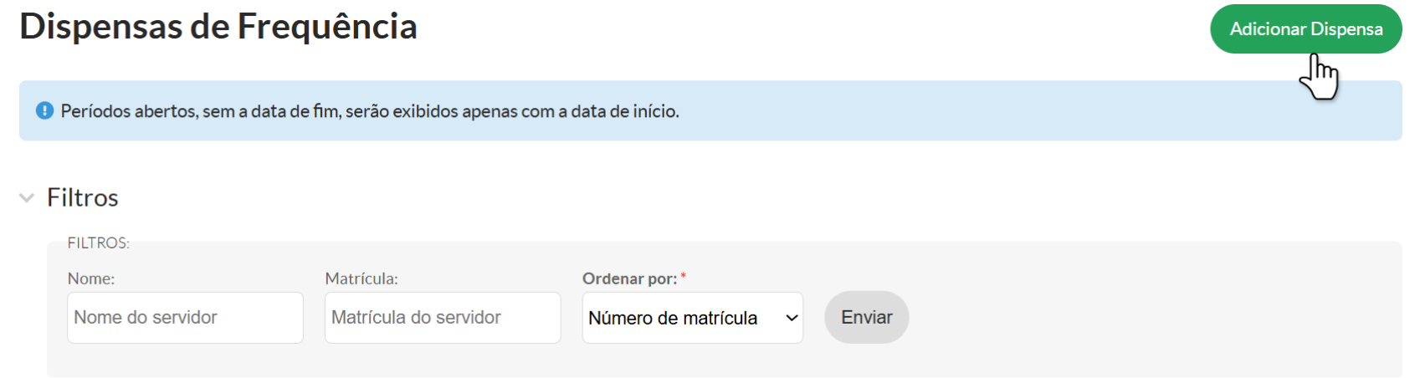Click the word Frequência in the heading
Viewport: 1420px width, 378px height.
click(327, 27)
